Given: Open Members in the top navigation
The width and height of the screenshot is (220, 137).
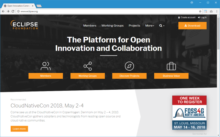Looking at the screenshot, I should (90, 26).
